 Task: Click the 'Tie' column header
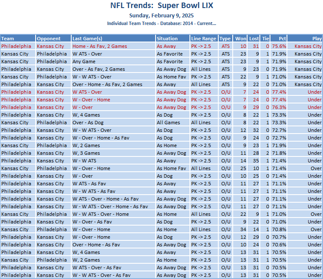[x=266, y=39]
